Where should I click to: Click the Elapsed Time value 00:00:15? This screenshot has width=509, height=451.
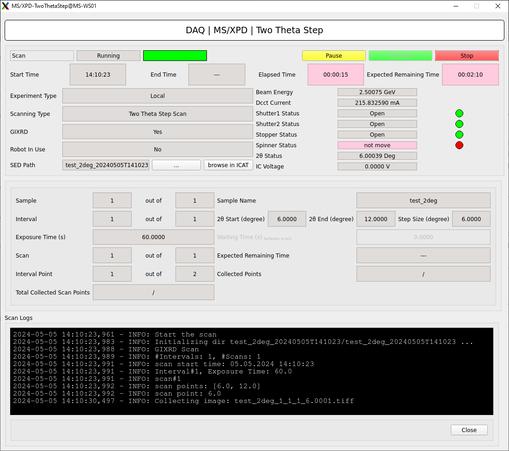[336, 74]
